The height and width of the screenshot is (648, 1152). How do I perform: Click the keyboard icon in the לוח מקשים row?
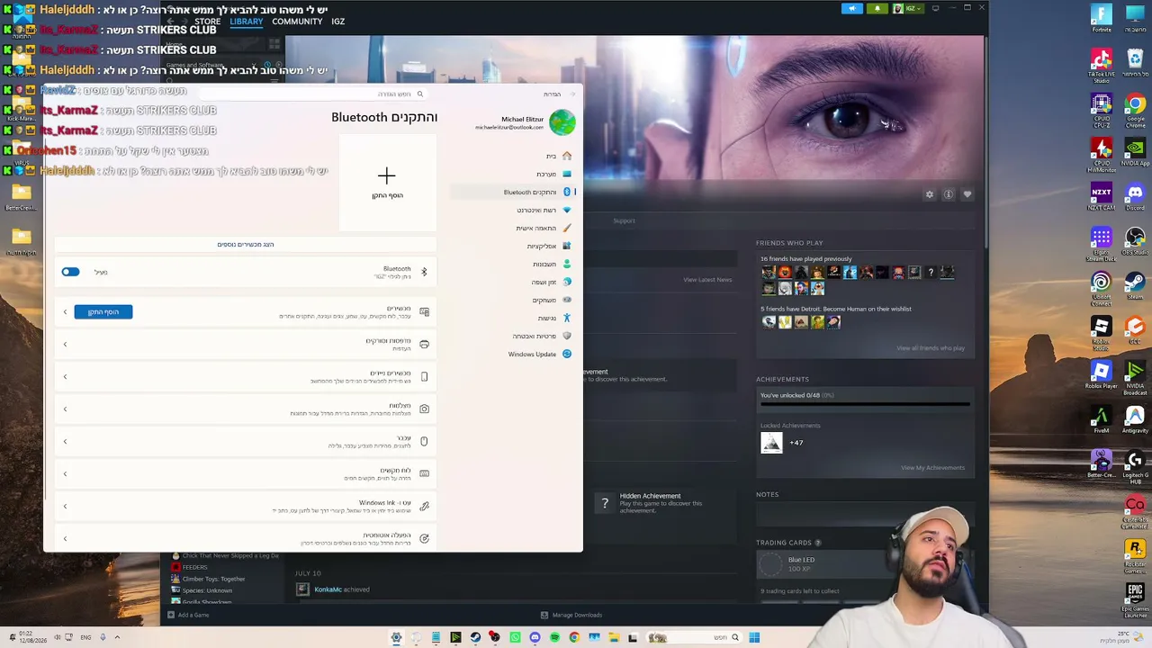pyautogui.click(x=424, y=474)
